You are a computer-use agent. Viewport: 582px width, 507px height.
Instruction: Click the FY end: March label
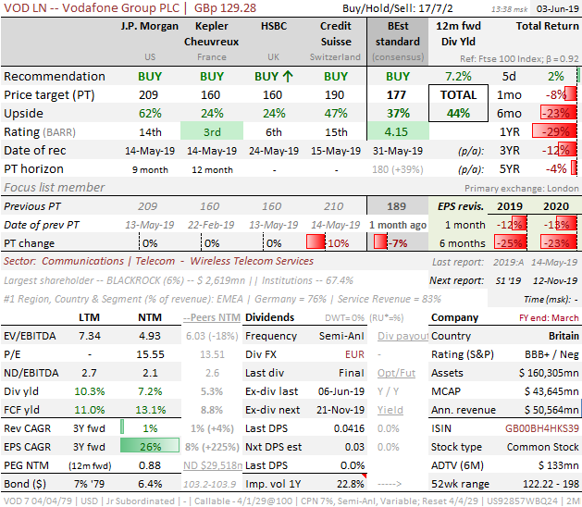(549, 318)
